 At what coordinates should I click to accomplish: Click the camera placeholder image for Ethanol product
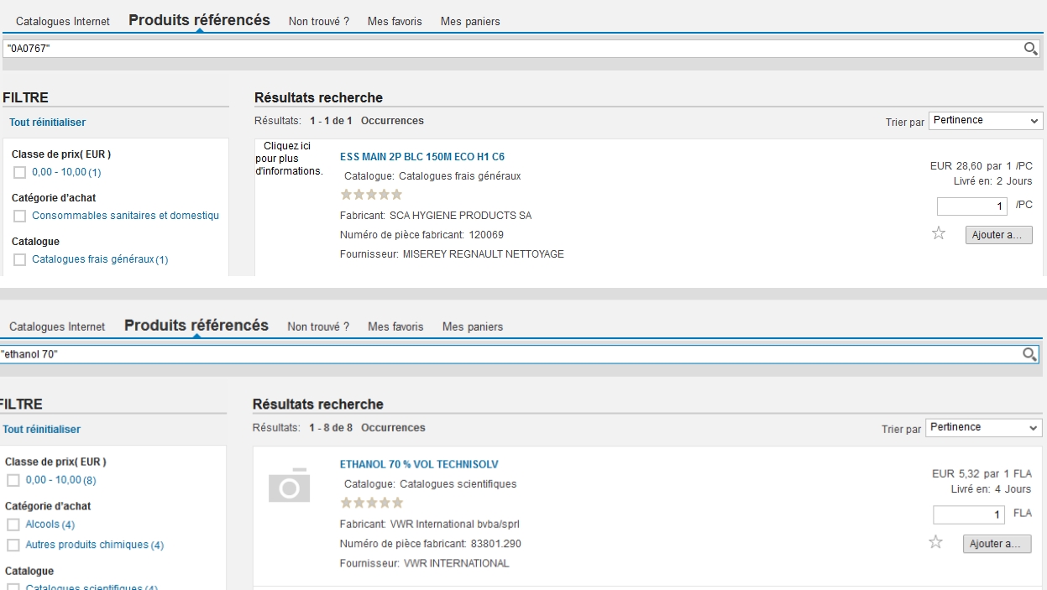click(x=289, y=485)
